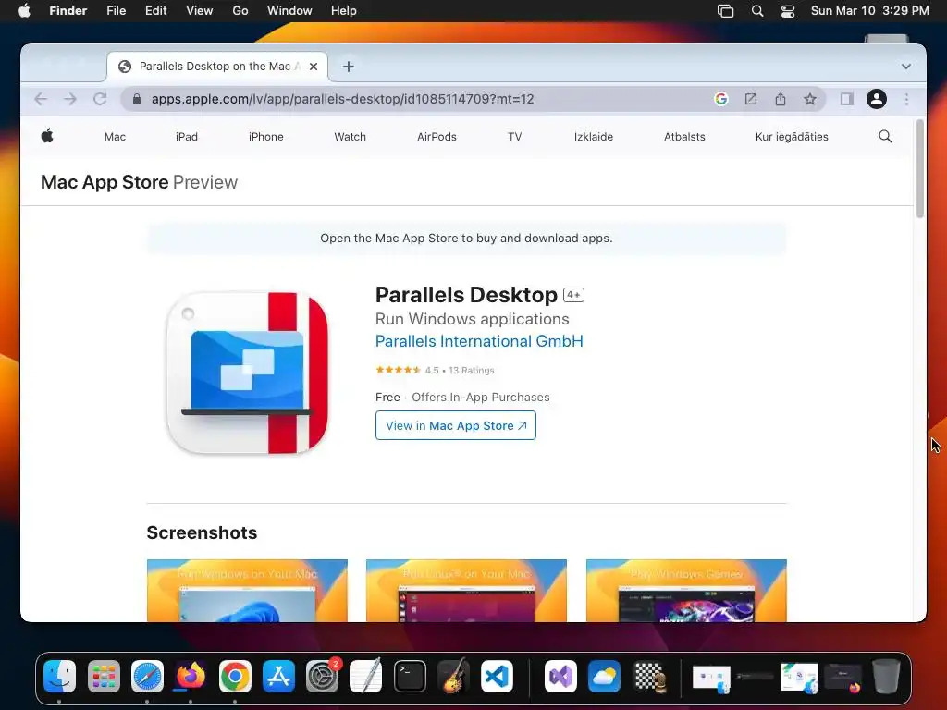Click the page vertical scrollbar thumb

(920, 169)
